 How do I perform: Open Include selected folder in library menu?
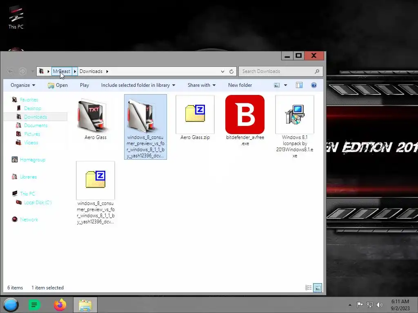pyautogui.click(x=138, y=85)
